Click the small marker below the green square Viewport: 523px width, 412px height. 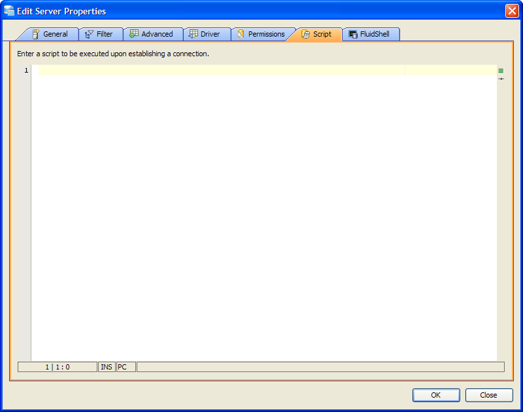(x=501, y=78)
